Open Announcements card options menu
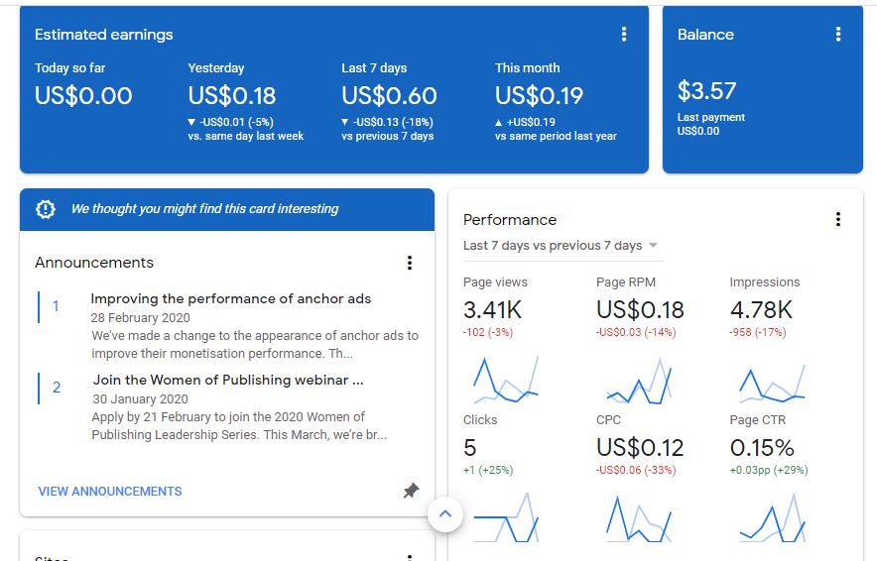The height and width of the screenshot is (561, 877). (409, 263)
